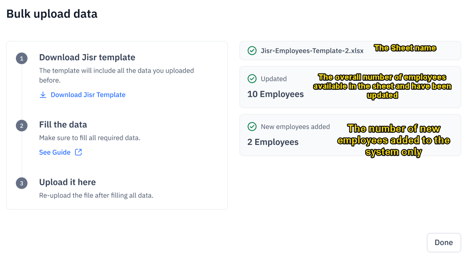
Task: Select the step 1 numbered circle
Action: (22, 58)
